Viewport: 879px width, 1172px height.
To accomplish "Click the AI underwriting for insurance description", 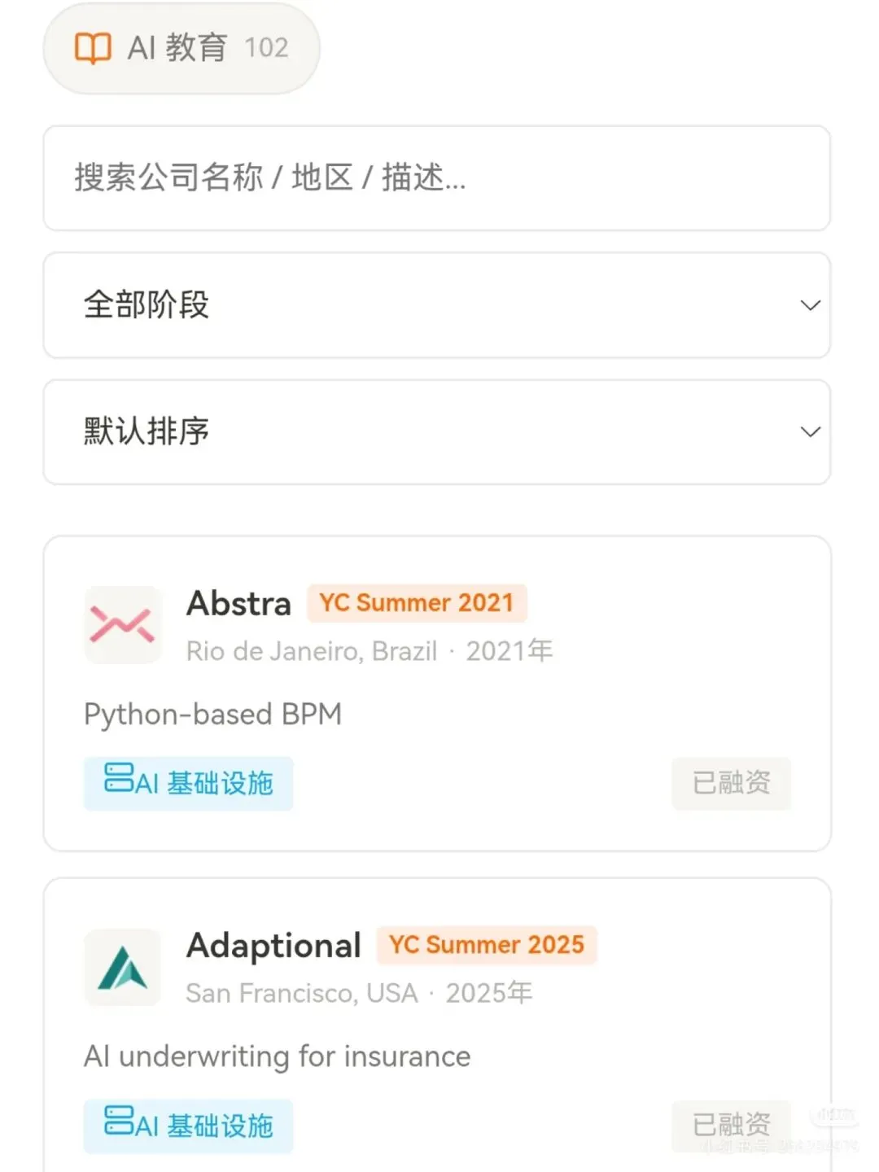I will point(278,1056).
